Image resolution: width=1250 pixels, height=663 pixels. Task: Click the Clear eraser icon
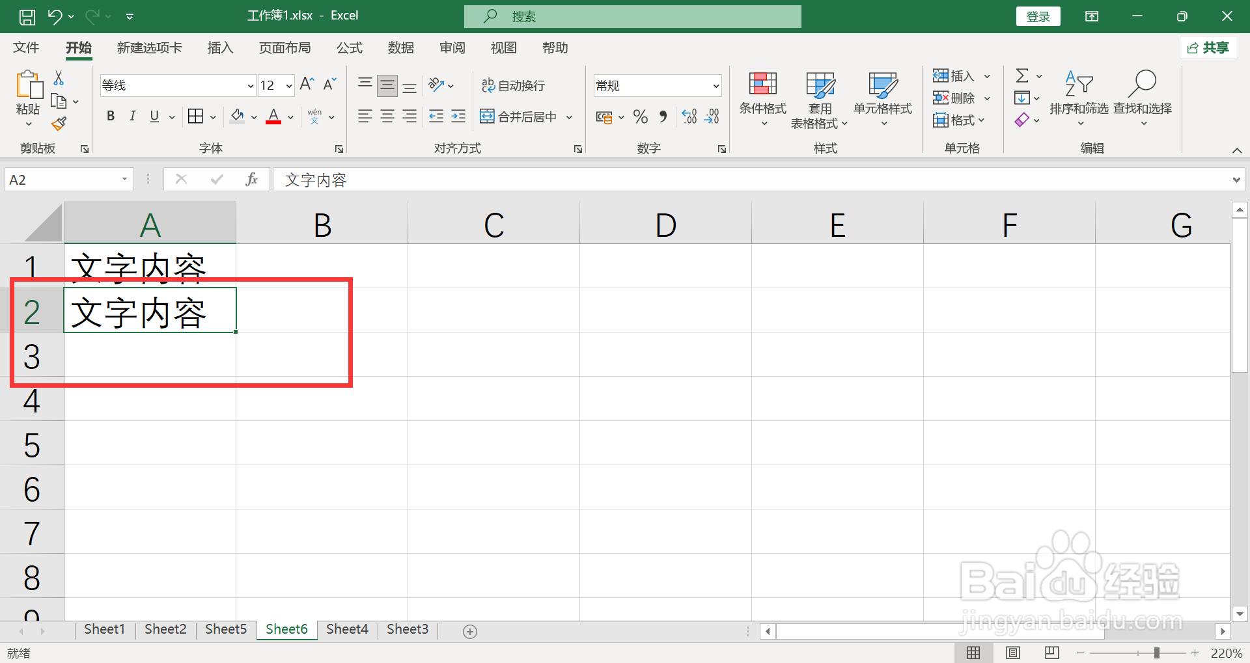[1022, 120]
